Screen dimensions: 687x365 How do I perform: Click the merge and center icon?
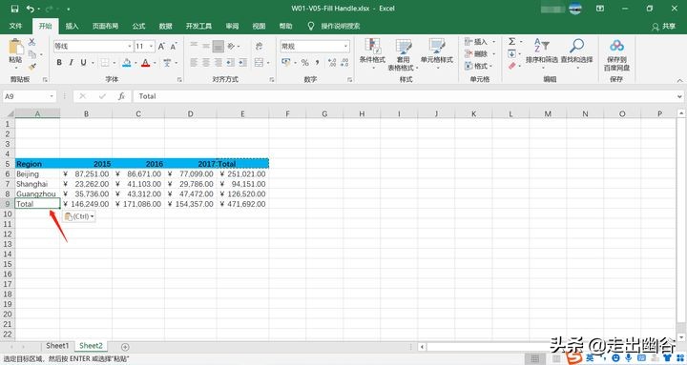259,63
